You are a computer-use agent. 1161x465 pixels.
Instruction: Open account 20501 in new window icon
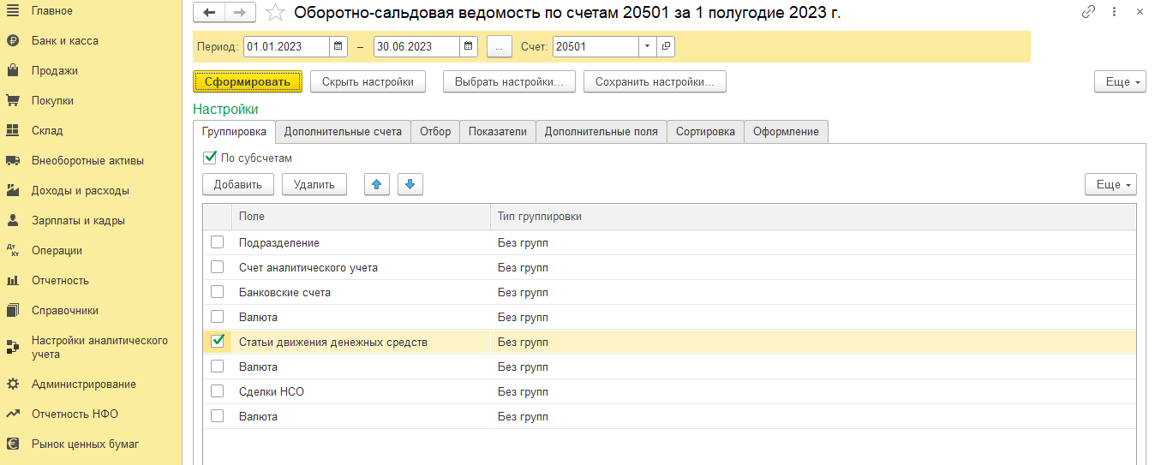click(666, 46)
